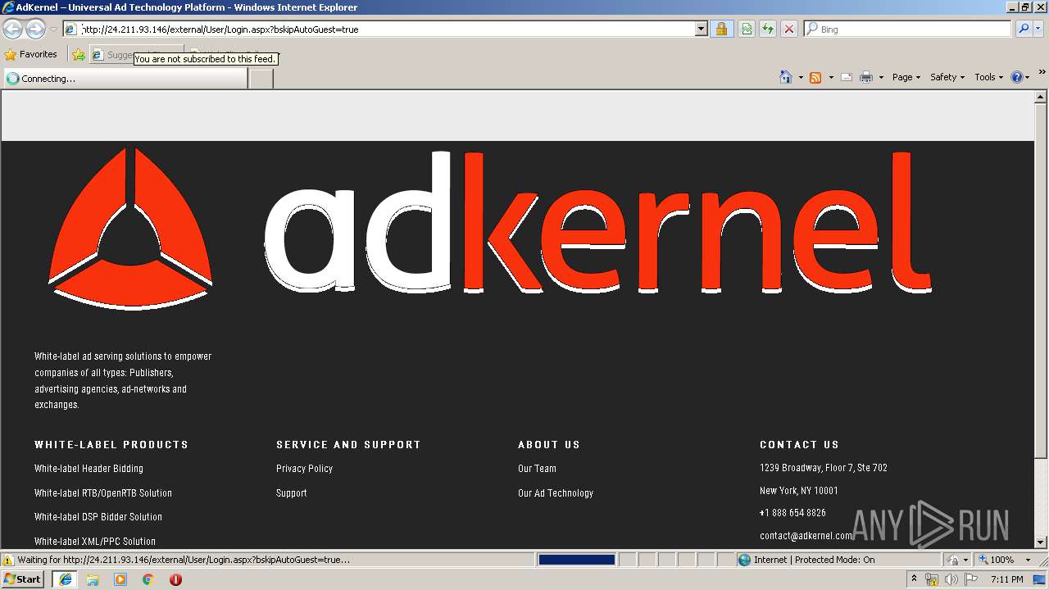Open the Tools menu
This screenshot has height=590, width=1049.
[x=989, y=77]
